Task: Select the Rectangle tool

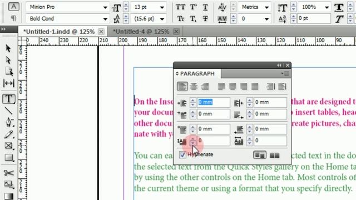Action: tap(9, 157)
